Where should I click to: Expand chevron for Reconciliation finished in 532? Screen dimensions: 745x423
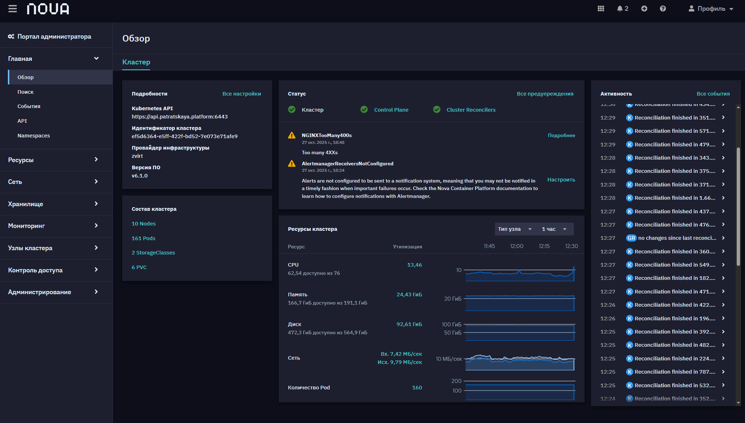point(723,385)
